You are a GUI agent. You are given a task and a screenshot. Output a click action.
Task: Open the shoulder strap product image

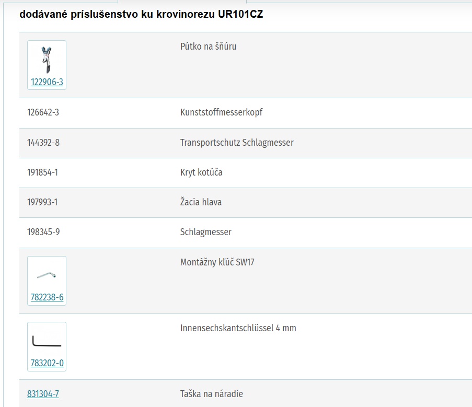pos(47,60)
